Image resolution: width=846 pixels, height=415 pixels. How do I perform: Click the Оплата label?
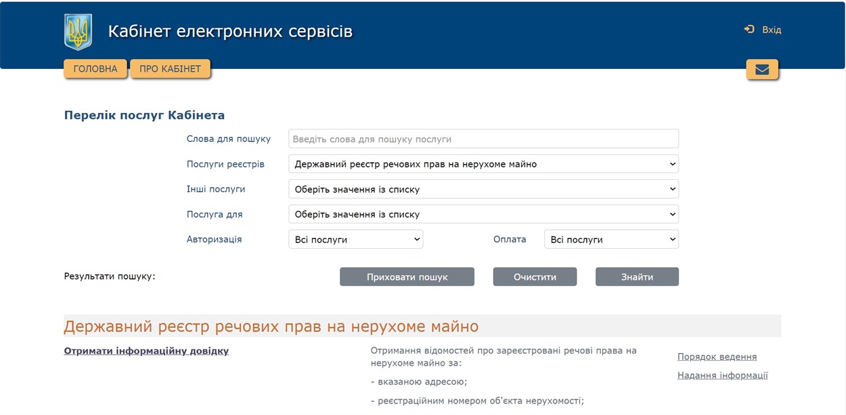tap(510, 239)
